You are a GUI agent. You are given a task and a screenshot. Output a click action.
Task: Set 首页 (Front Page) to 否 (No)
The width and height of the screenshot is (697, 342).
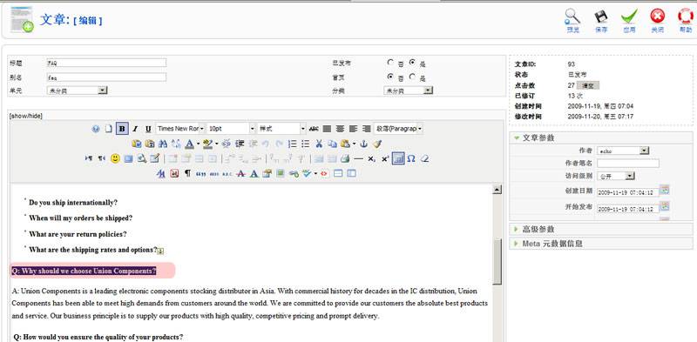pyautogui.click(x=390, y=77)
